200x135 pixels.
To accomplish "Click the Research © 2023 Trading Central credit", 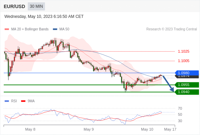I will (172, 29).
